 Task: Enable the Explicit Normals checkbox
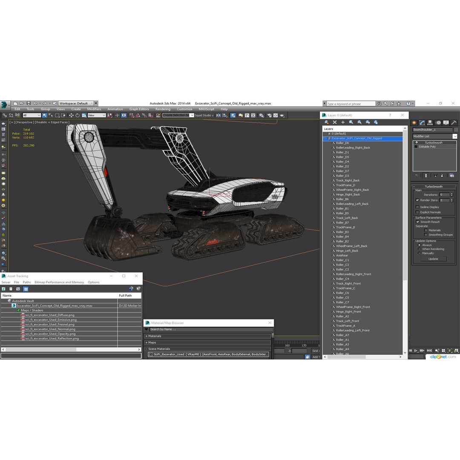[x=417, y=212]
